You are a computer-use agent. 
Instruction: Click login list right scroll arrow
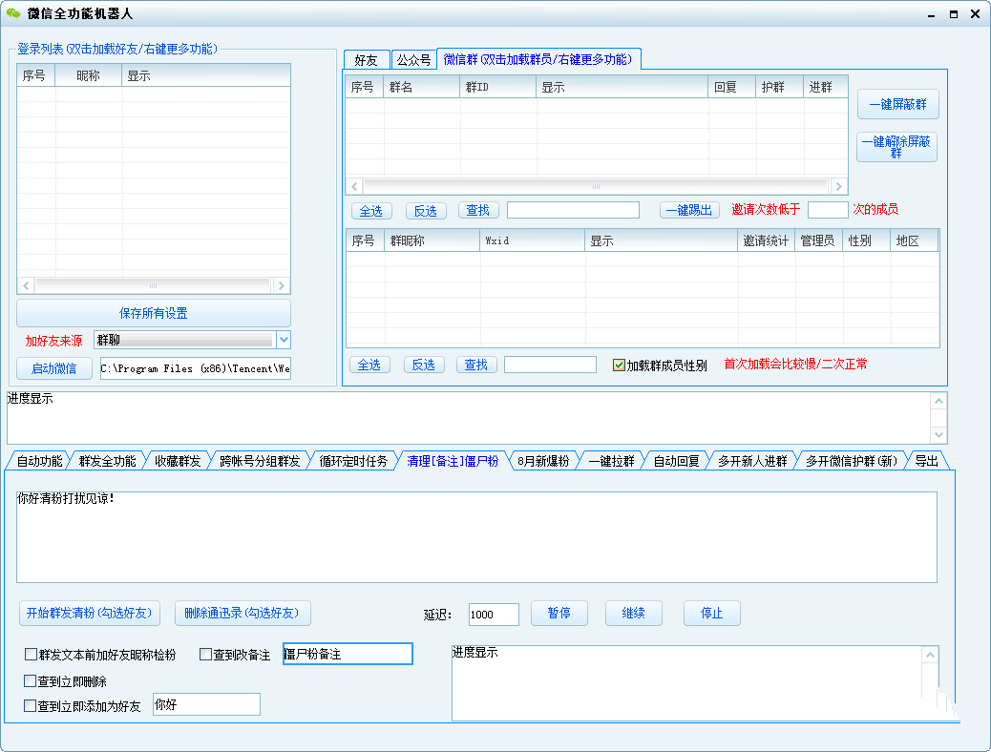click(282, 285)
